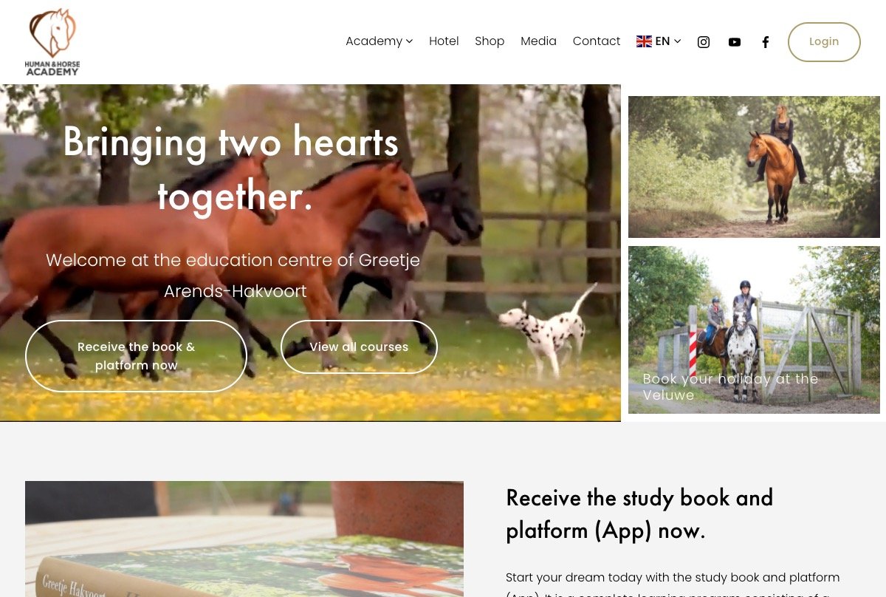Click Receive the book & platform now
The height and width of the screenshot is (597, 886).
137,356
